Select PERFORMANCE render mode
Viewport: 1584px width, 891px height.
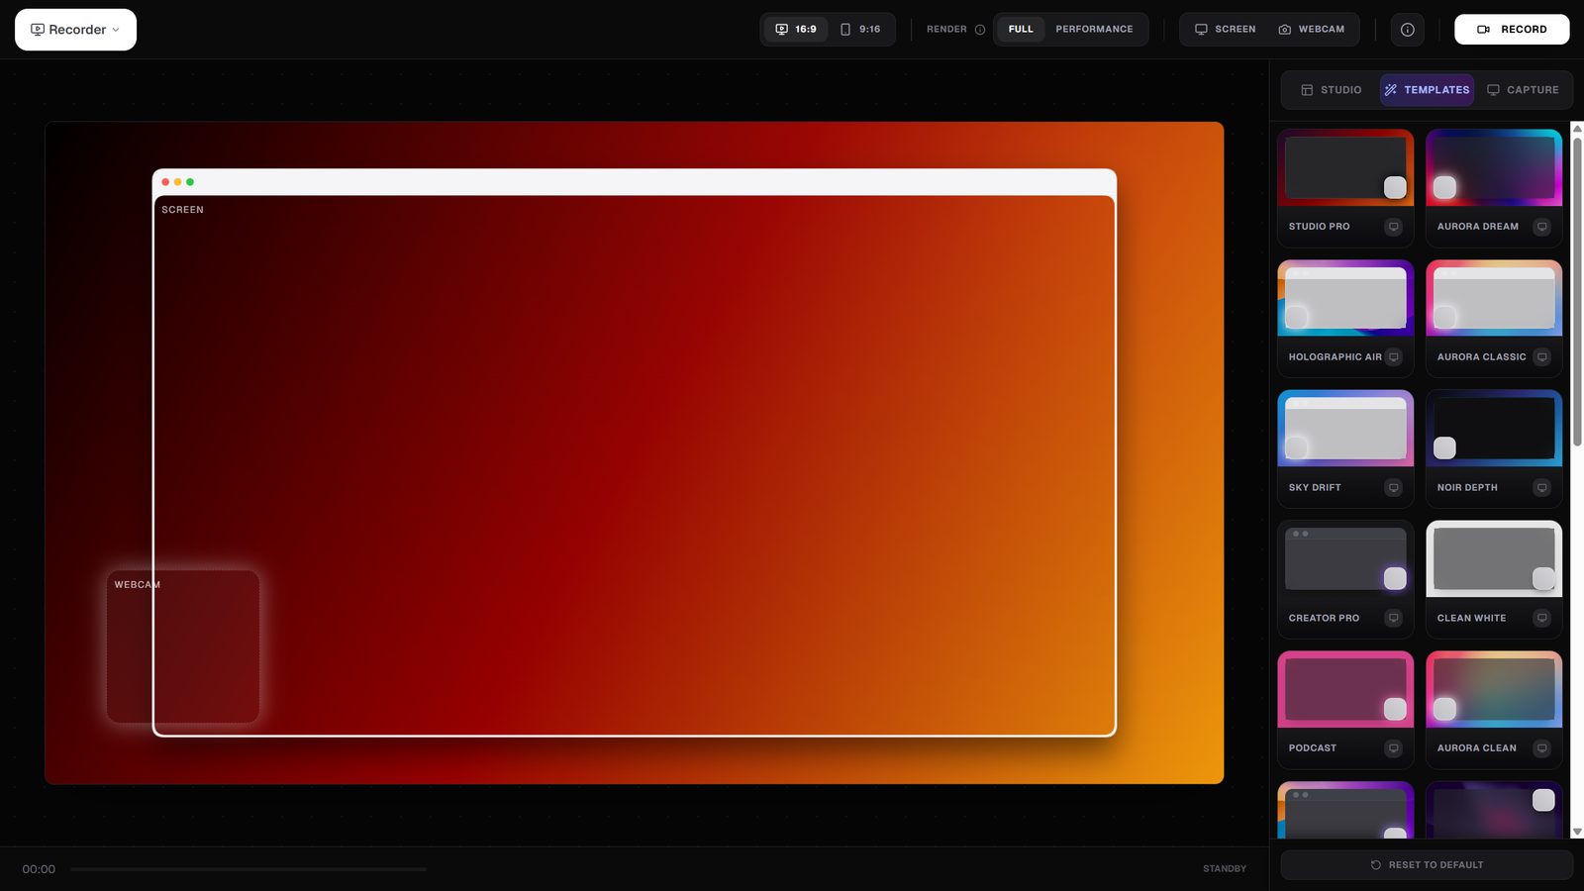[x=1094, y=30]
